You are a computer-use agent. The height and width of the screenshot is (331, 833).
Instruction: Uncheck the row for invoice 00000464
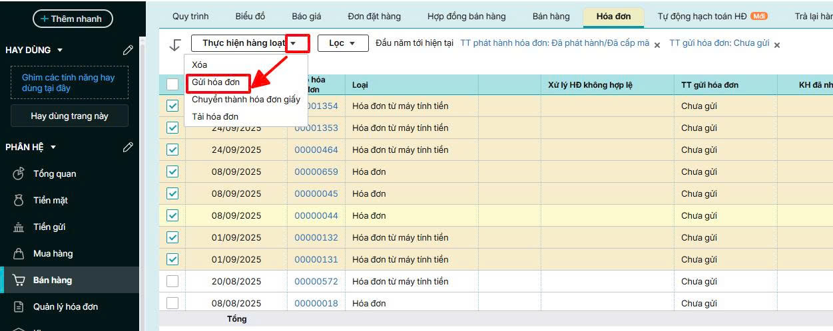172,150
